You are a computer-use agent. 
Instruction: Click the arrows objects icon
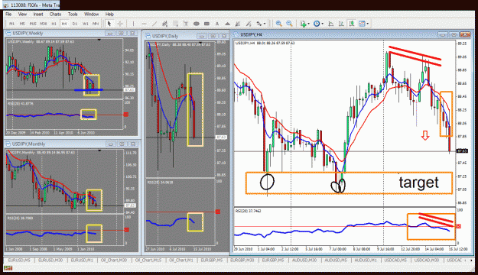coord(259,24)
